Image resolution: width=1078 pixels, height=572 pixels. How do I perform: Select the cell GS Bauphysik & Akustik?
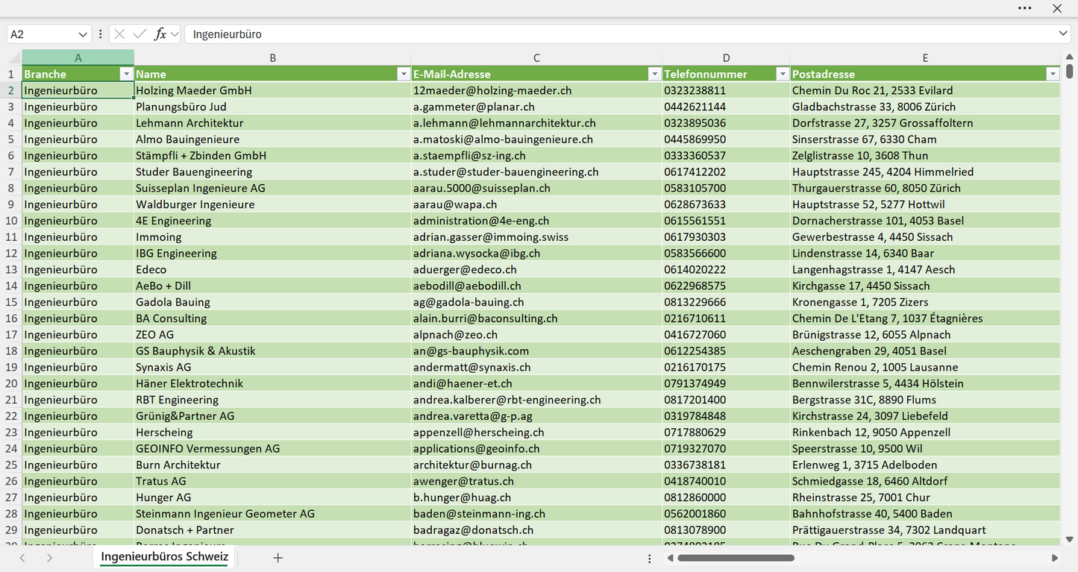[272, 351]
